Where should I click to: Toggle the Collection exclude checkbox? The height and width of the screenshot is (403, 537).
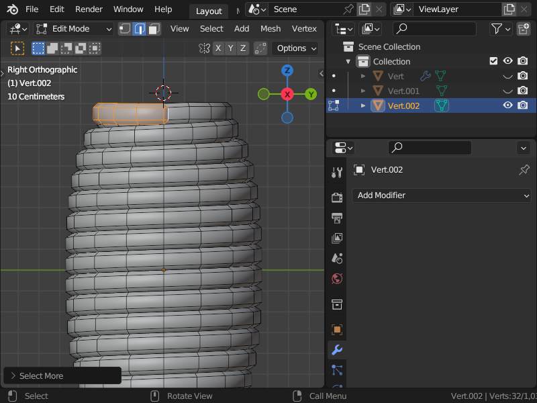click(x=493, y=61)
